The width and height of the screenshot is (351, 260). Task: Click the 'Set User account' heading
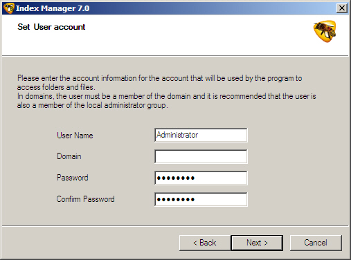pyautogui.click(x=51, y=27)
